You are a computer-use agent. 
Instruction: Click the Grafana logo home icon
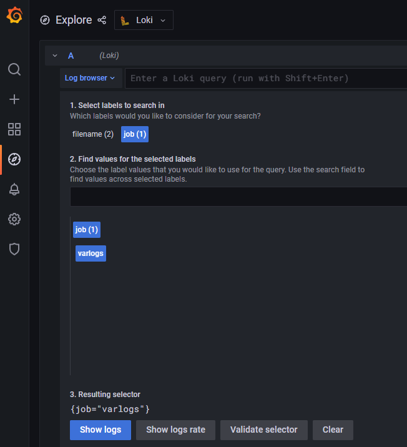pos(14,15)
